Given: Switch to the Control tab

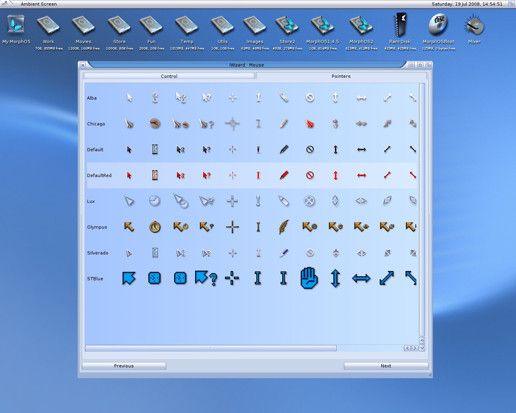Looking at the screenshot, I should point(169,76).
